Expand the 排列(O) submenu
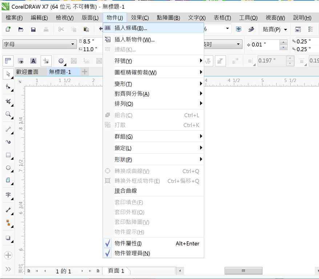Viewport: 319px width, 279px height. point(153,104)
